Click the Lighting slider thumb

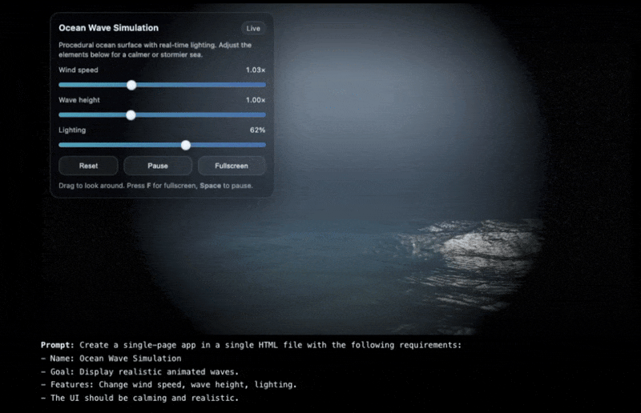[x=186, y=145]
